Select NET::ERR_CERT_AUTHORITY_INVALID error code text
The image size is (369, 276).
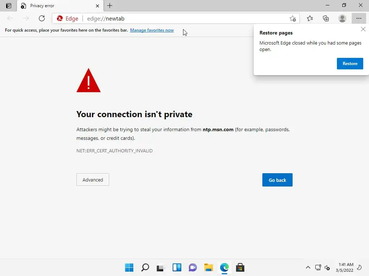coord(114,151)
